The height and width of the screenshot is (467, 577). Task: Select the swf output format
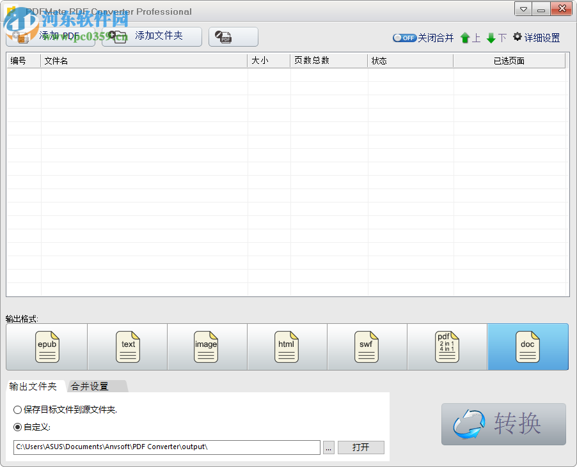367,347
